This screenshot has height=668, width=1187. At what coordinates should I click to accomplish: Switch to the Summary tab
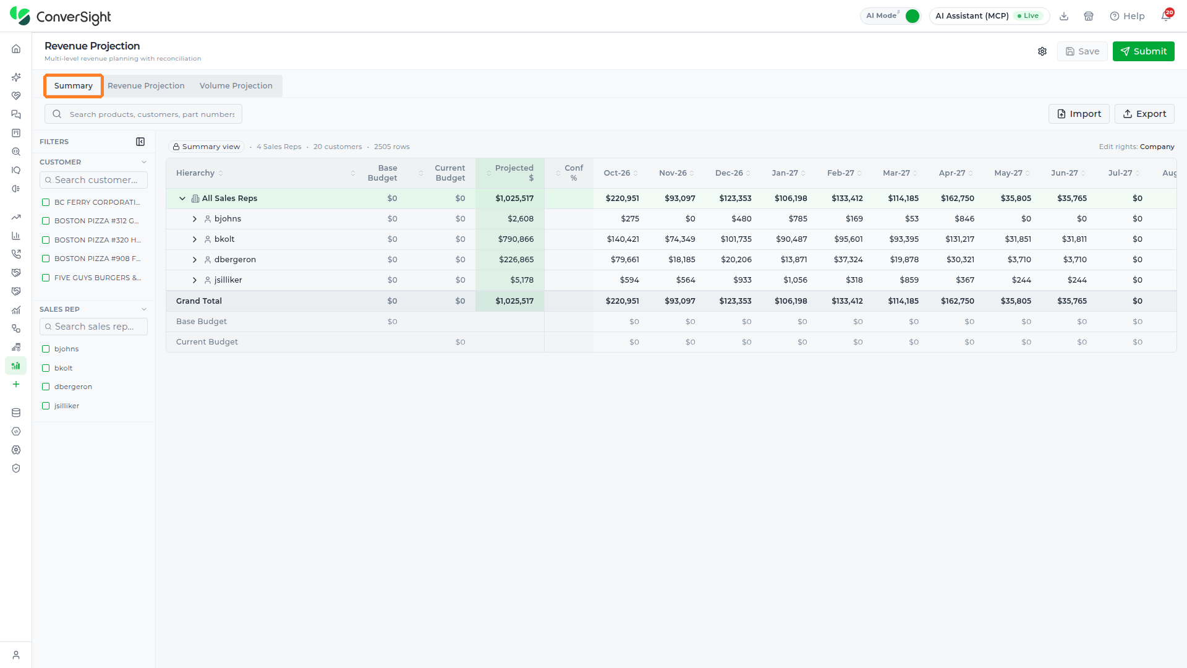74,86
